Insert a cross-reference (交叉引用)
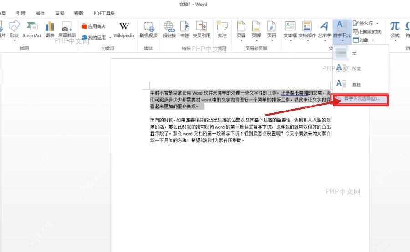The height and width of the screenshot is (252, 410). tap(202, 30)
